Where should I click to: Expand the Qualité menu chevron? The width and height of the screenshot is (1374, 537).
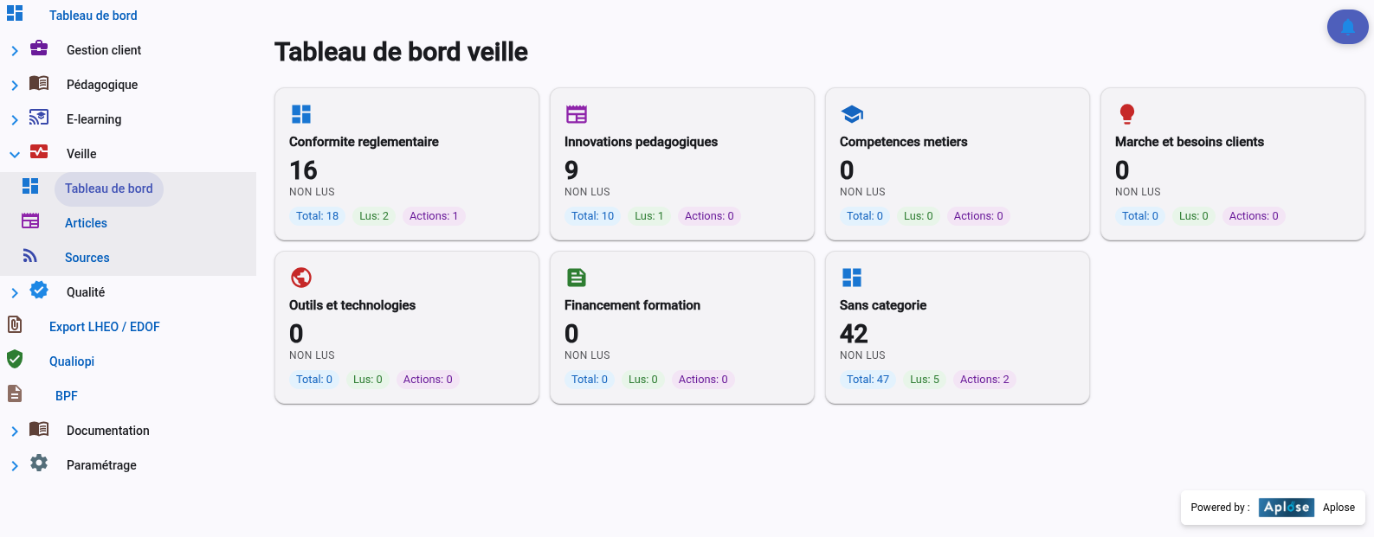(15, 293)
